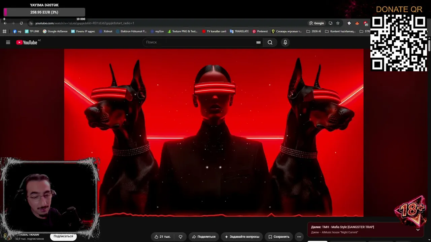Open site info icon in address bar
Screen dimensions: 431x242
click(31, 23)
